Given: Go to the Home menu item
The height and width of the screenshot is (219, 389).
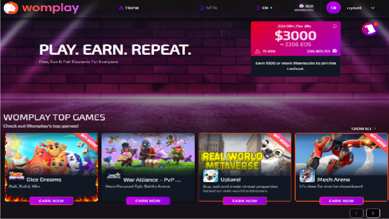Looking at the screenshot, I should (129, 8).
